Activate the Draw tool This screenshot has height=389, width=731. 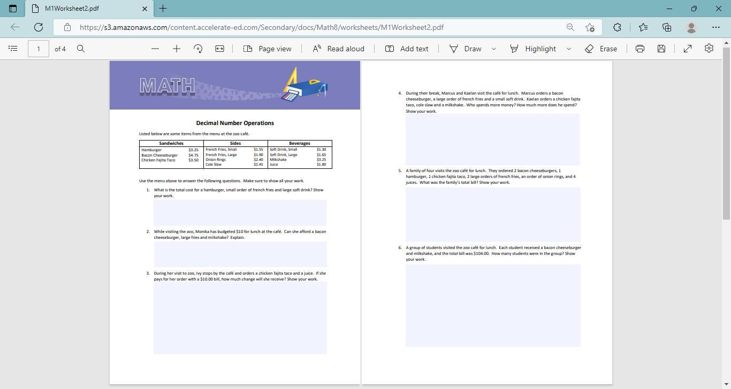pyautogui.click(x=465, y=49)
